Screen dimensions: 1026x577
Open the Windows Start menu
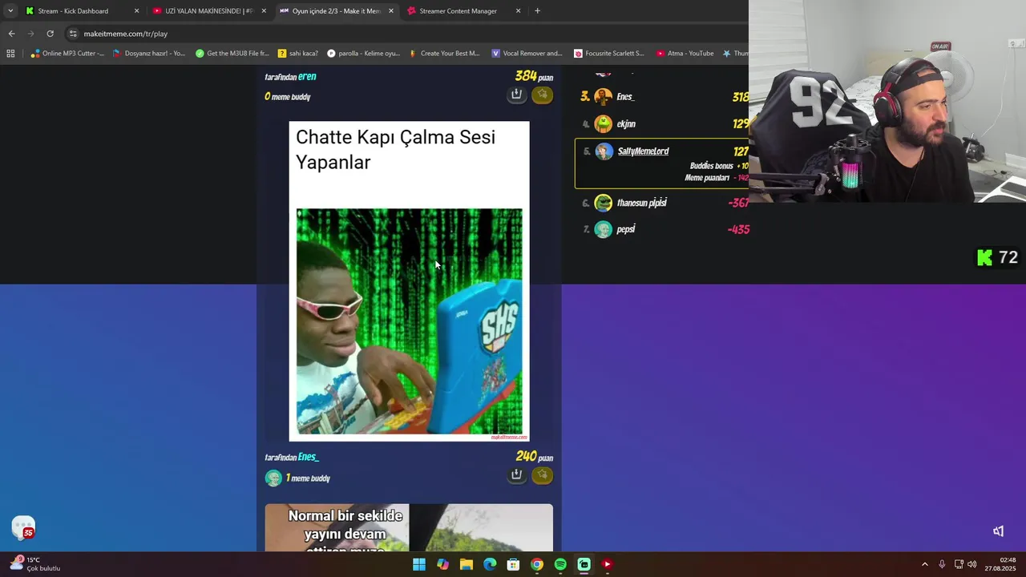pyautogui.click(x=419, y=564)
